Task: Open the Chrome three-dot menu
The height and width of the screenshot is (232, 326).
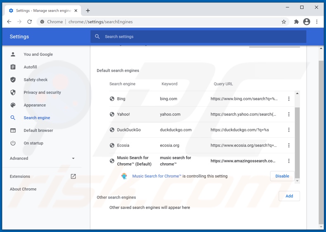Action: point(317,21)
